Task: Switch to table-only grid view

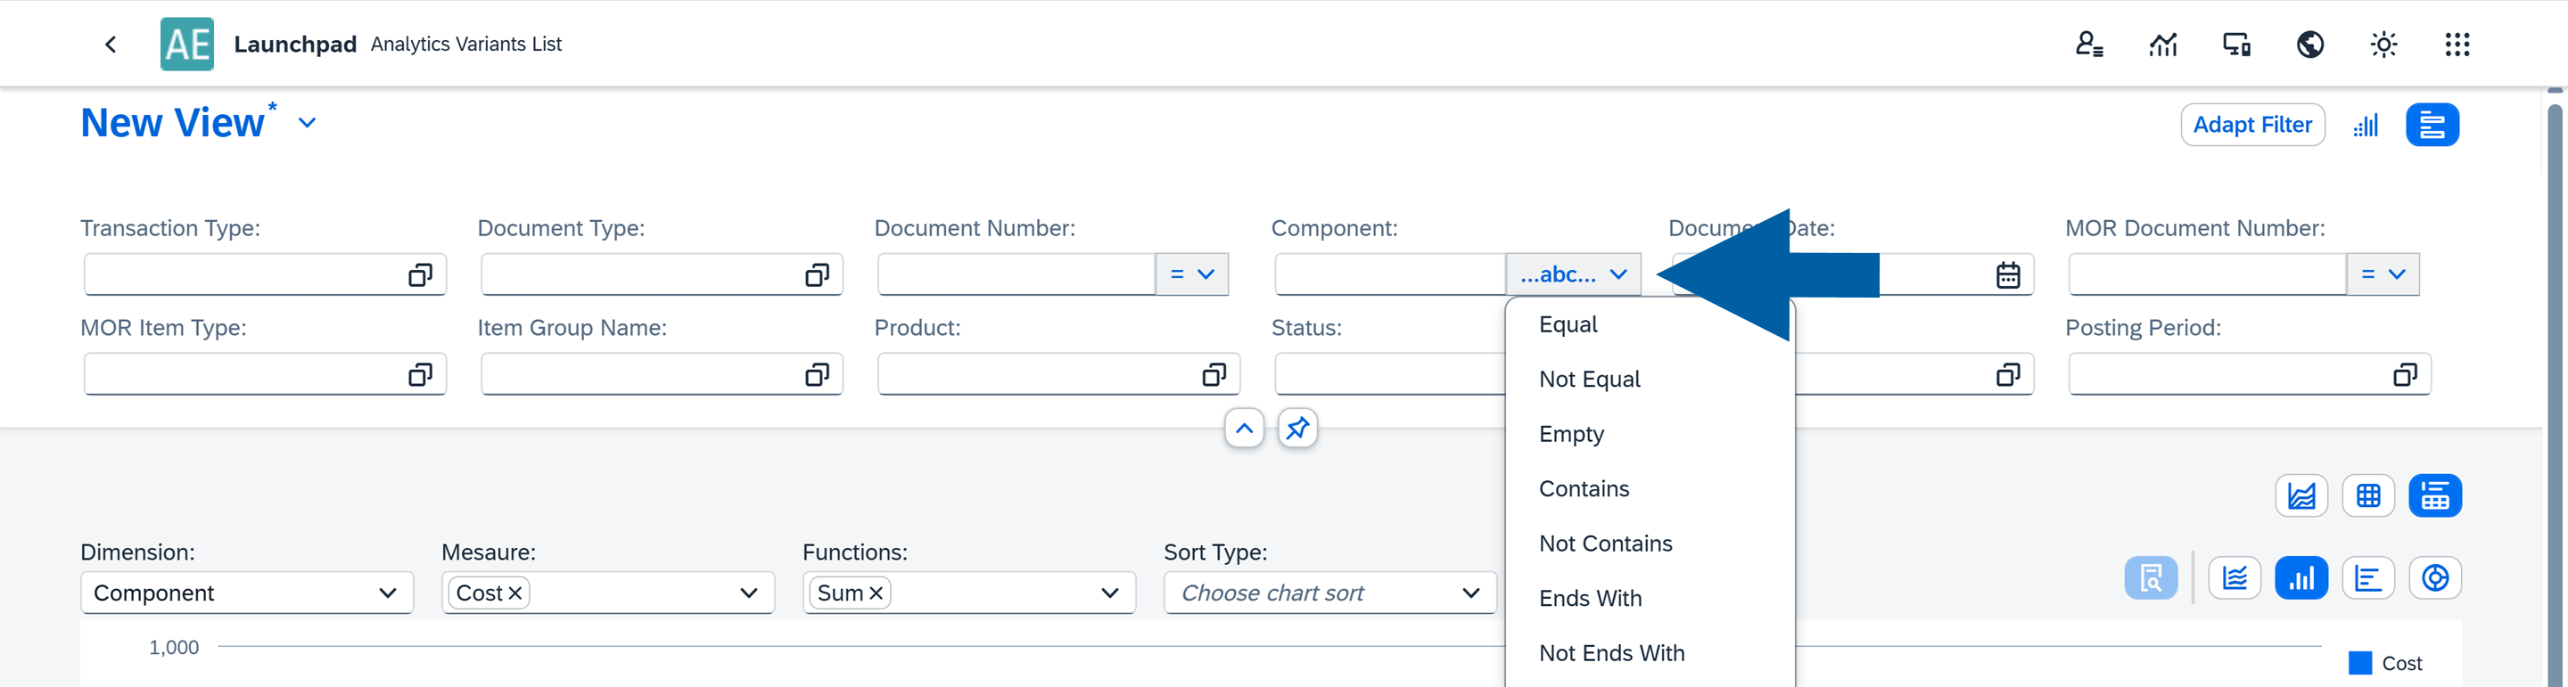Action: [2367, 495]
